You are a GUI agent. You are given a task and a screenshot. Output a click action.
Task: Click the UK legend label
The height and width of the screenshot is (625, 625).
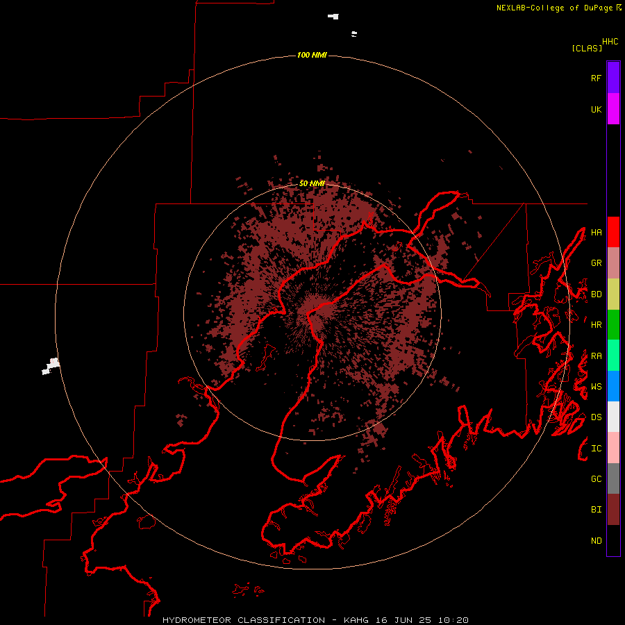(596, 109)
